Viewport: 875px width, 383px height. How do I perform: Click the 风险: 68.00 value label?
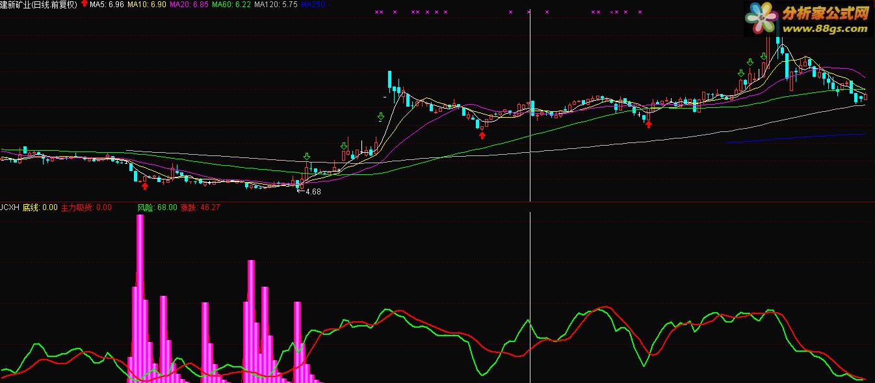point(157,207)
